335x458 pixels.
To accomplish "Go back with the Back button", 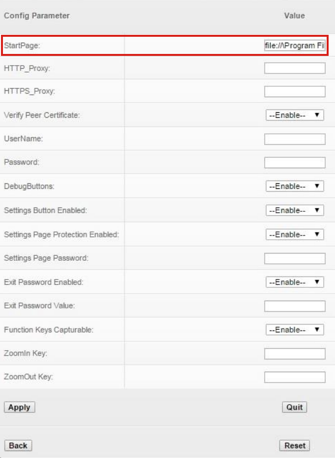I will pyautogui.click(x=18, y=445).
